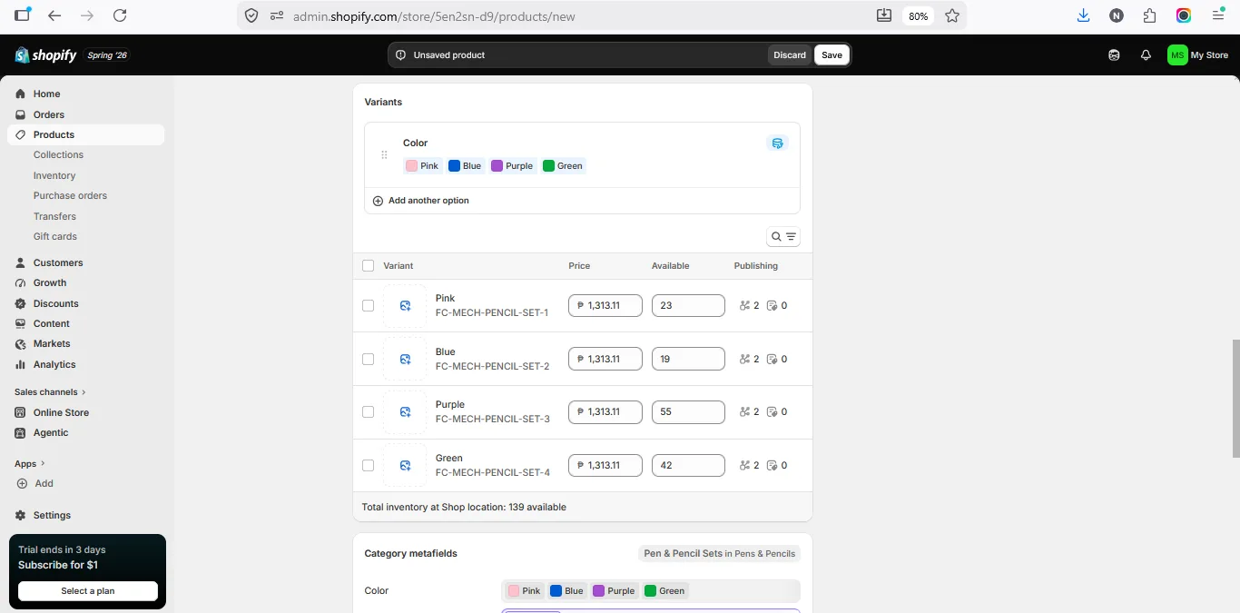Click the Settings gear icon
This screenshot has width=1240, height=613.
pyautogui.click(x=21, y=515)
